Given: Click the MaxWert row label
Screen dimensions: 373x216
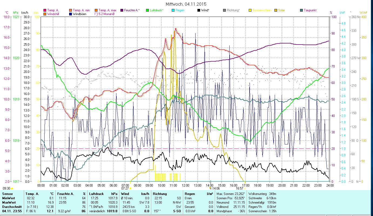Looking at the screenshot, I should 9,202.
